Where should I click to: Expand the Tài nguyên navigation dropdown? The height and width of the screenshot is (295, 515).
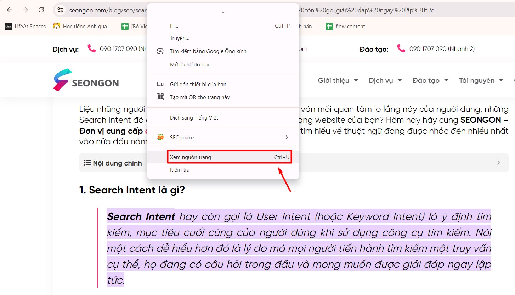pos(481,80)
